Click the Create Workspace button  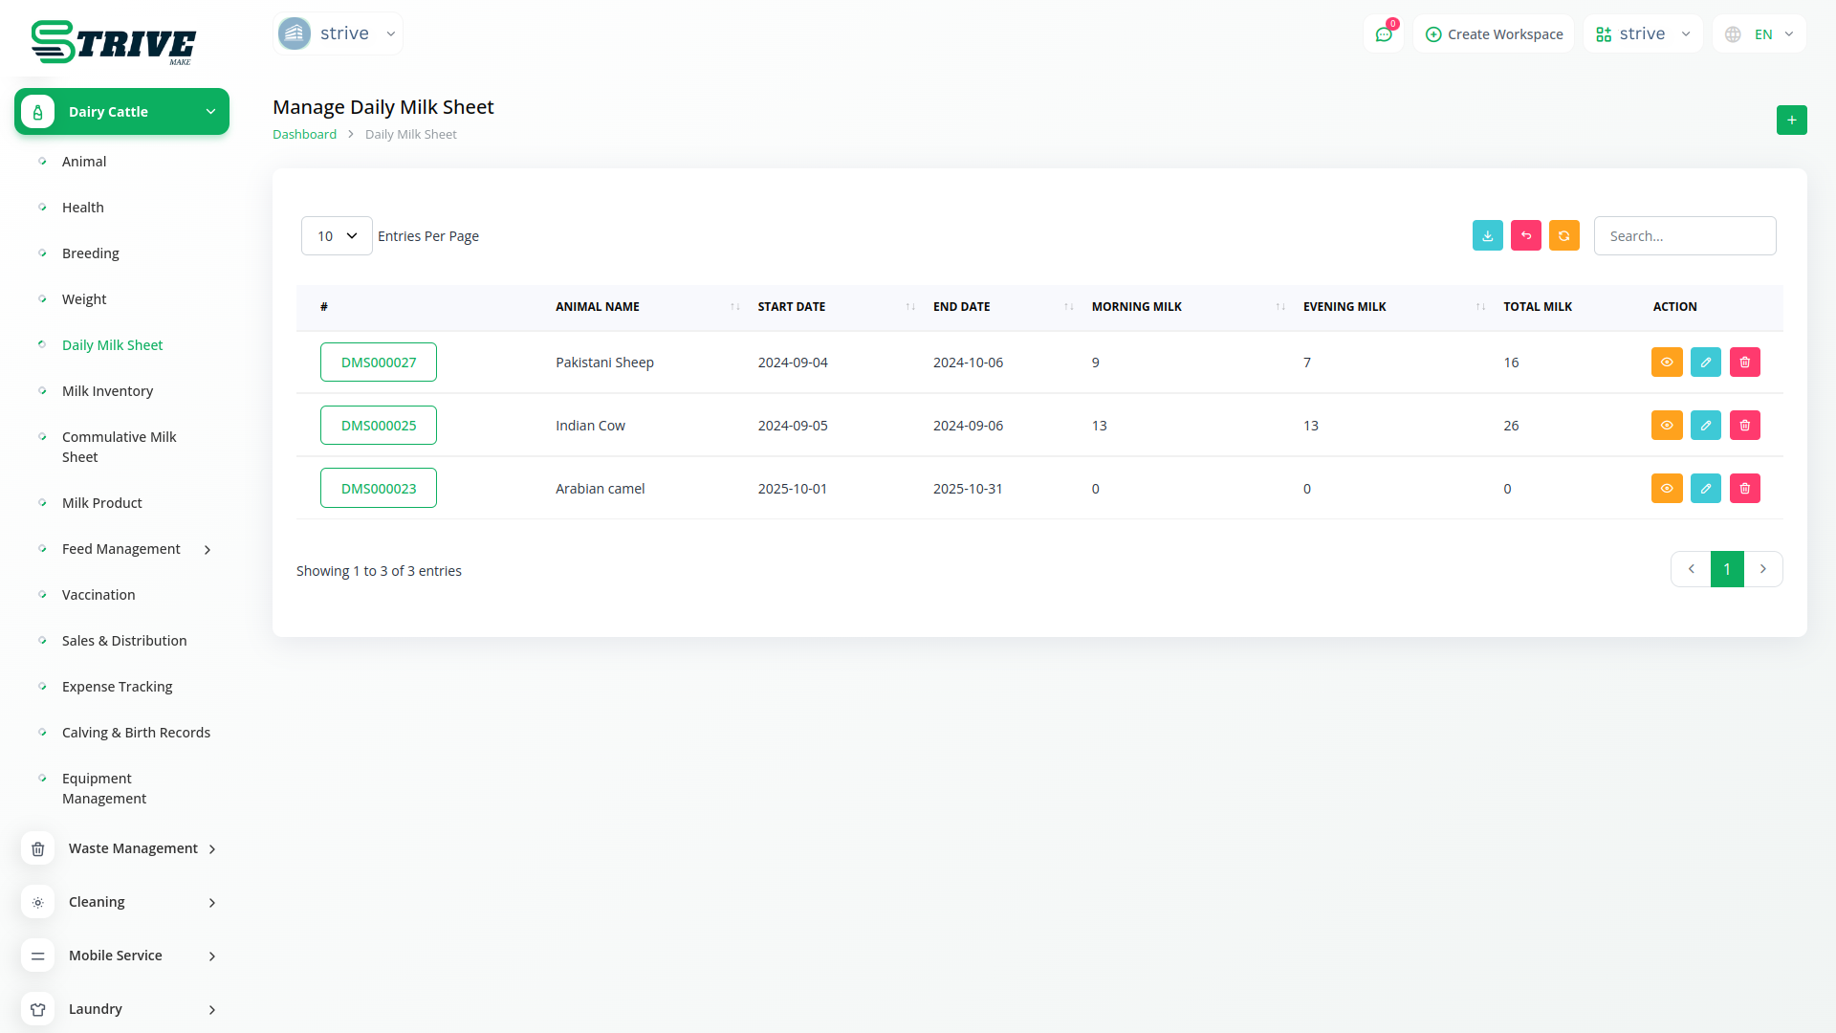(x=1494, y=34)
